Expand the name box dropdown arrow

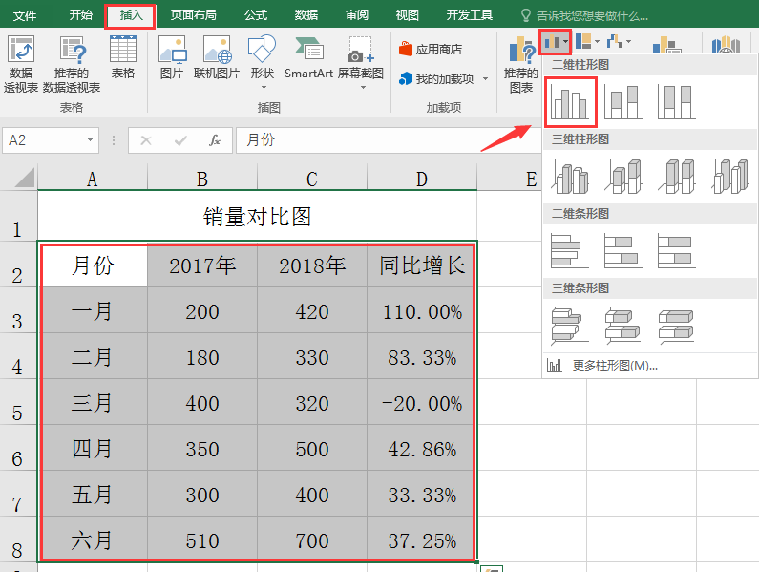[x=90, y=140]
